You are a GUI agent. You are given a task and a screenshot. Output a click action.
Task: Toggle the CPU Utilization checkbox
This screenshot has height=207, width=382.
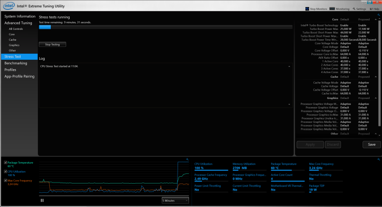point(5,171)
